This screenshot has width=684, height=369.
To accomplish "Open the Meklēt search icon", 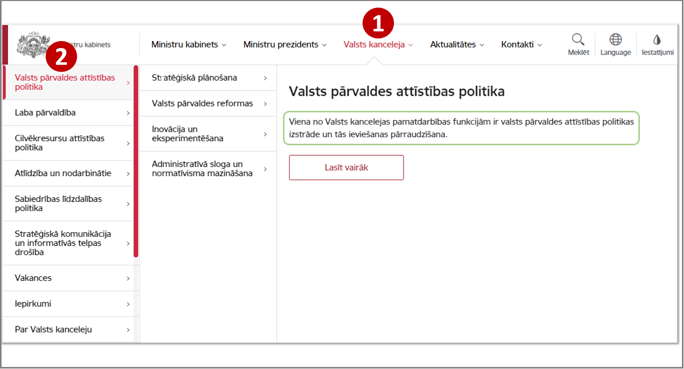I will point(578,39).
